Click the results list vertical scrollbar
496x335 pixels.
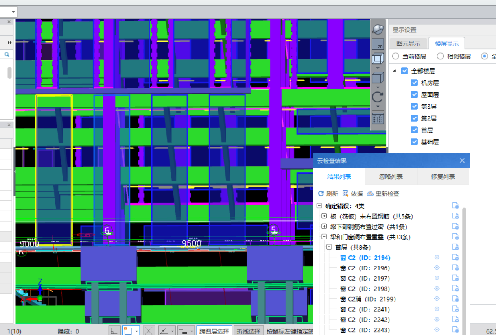coord(464,272)
